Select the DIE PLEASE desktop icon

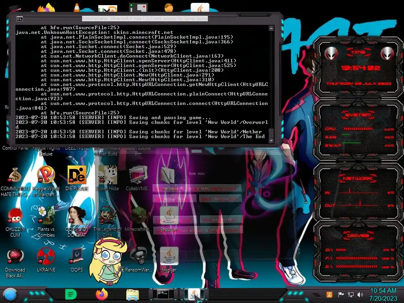pos(77,178)
